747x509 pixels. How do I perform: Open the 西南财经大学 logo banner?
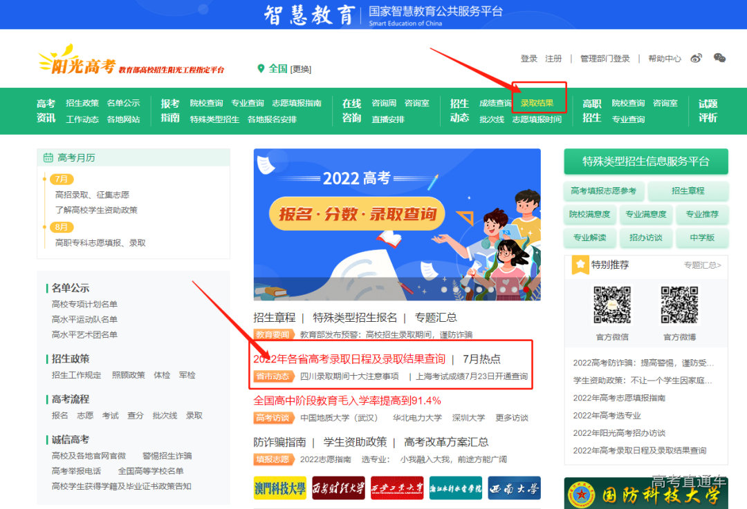(338, 488)
